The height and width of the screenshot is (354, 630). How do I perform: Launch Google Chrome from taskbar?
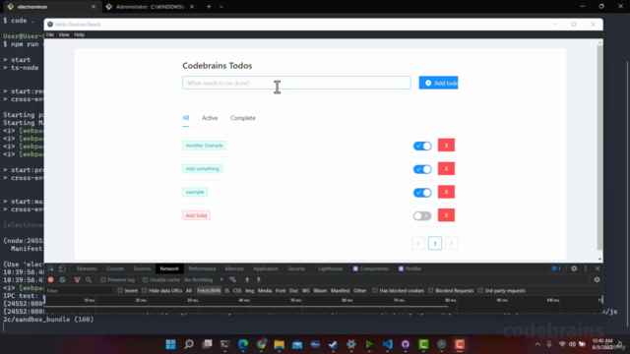261,344
